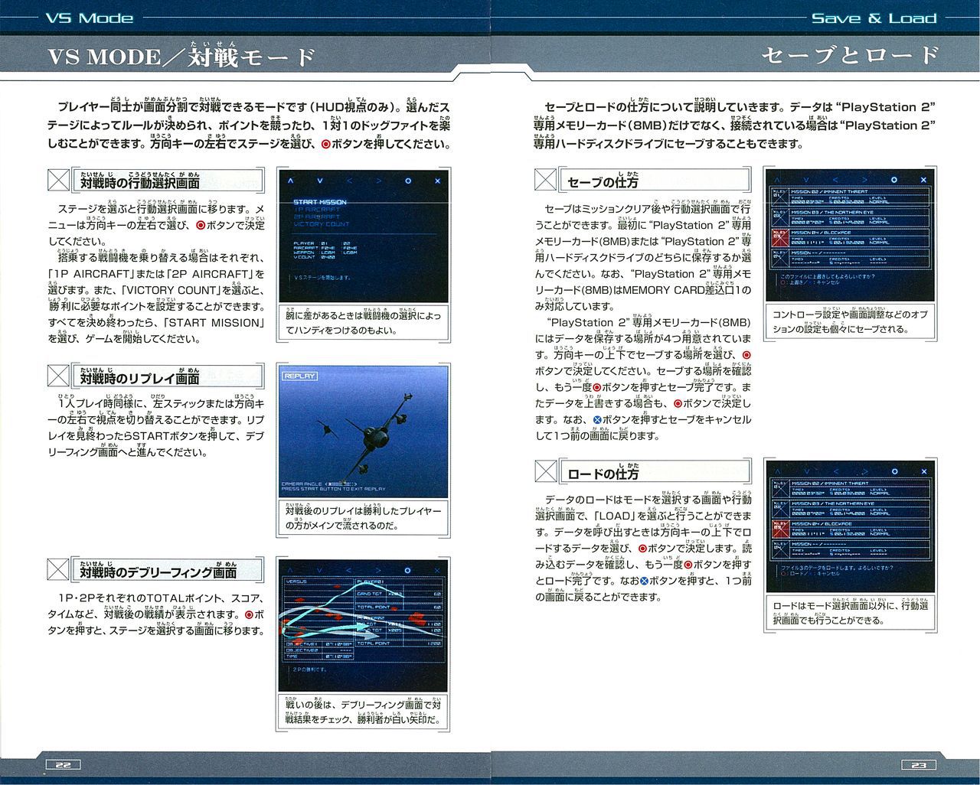Click the left-arrow icon in save-procedure screenshot

click(836, 181)
